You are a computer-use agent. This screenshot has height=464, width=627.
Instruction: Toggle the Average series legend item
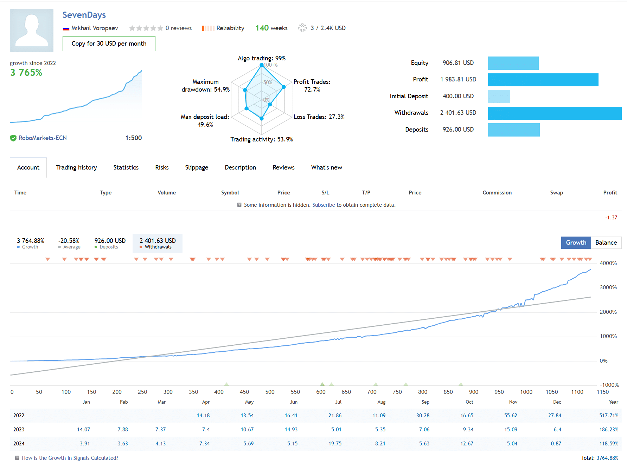[69, 243]
